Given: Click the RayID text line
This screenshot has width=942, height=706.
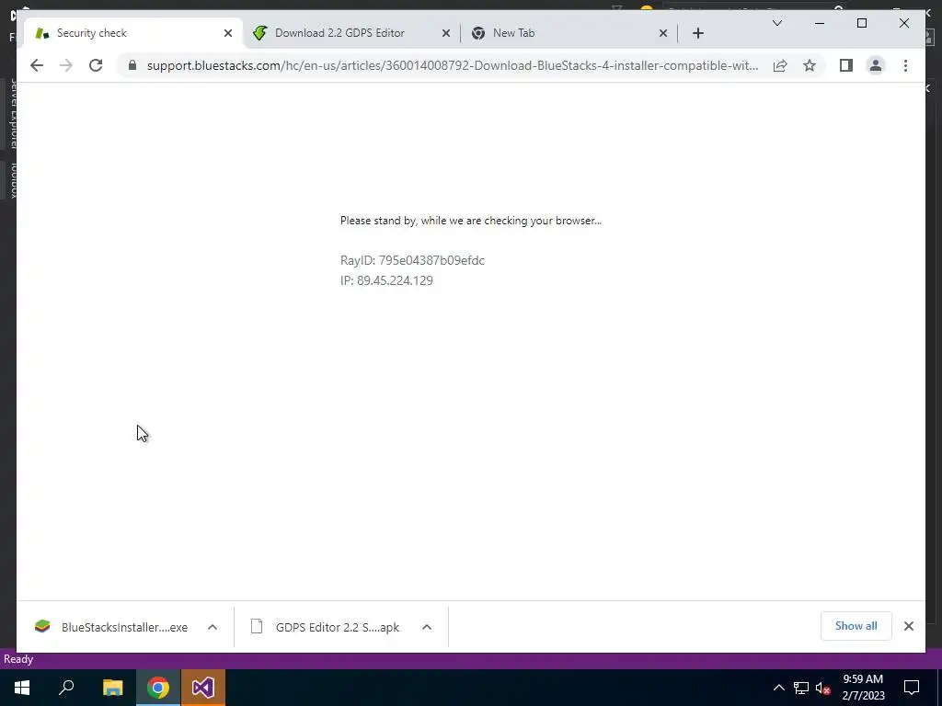Looking at the screenshot, I should click(x=412, y=260).
